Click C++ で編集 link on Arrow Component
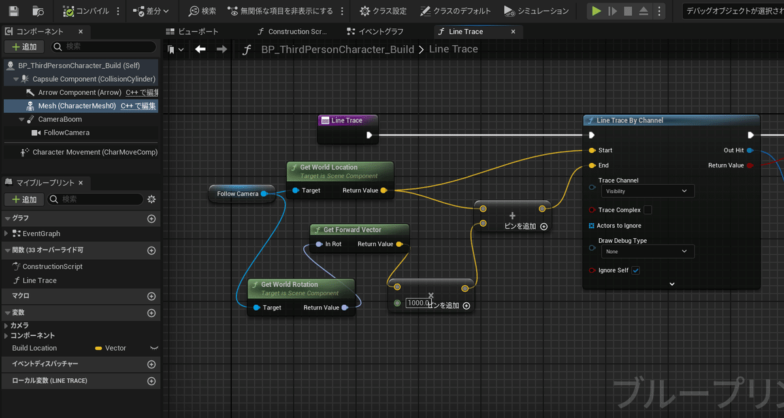The height and width of the screenshot is (418, 784). pos(142,92)
